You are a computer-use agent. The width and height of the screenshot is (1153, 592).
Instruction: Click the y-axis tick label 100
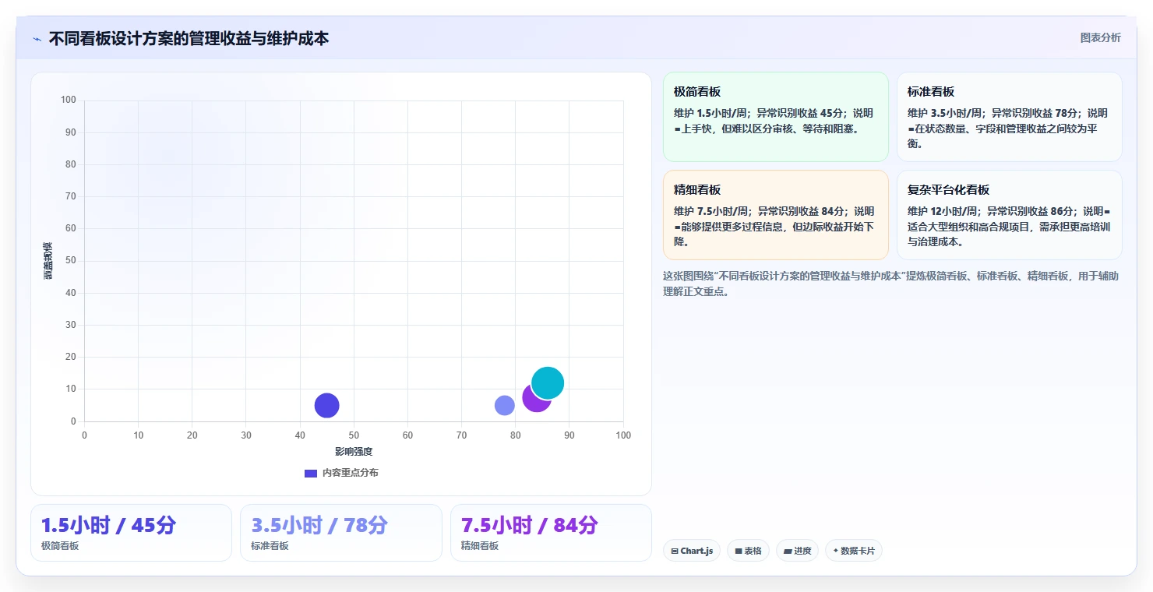pyautogui.click(x=69, y=100)
